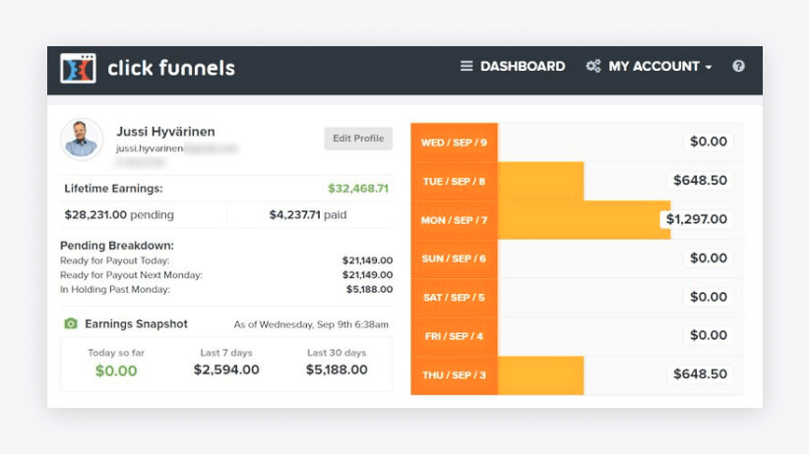Expand the My Account dropdown arrow
The width and height of the screenshot is (809, 454).
coord(709,68)
